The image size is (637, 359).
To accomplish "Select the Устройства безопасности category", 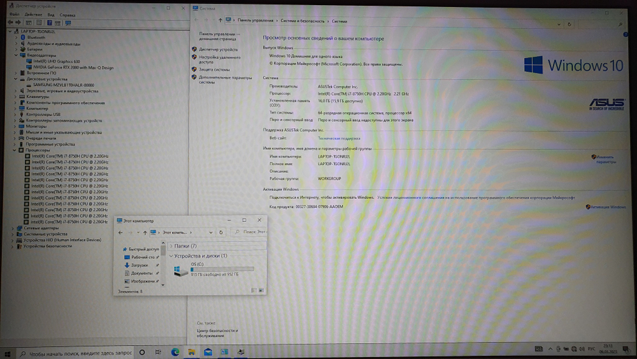I will pyautogui.click(x=48, y=246).
